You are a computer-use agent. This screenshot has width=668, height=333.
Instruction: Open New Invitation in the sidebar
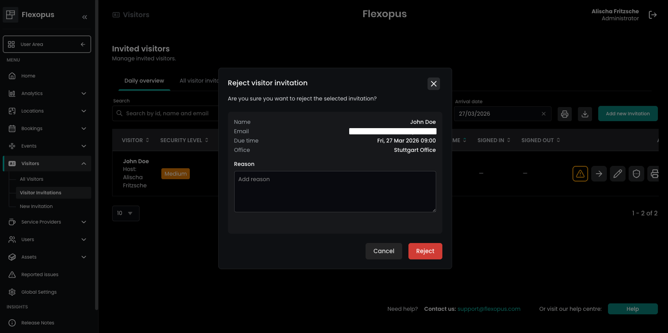(x=36, y=206)
